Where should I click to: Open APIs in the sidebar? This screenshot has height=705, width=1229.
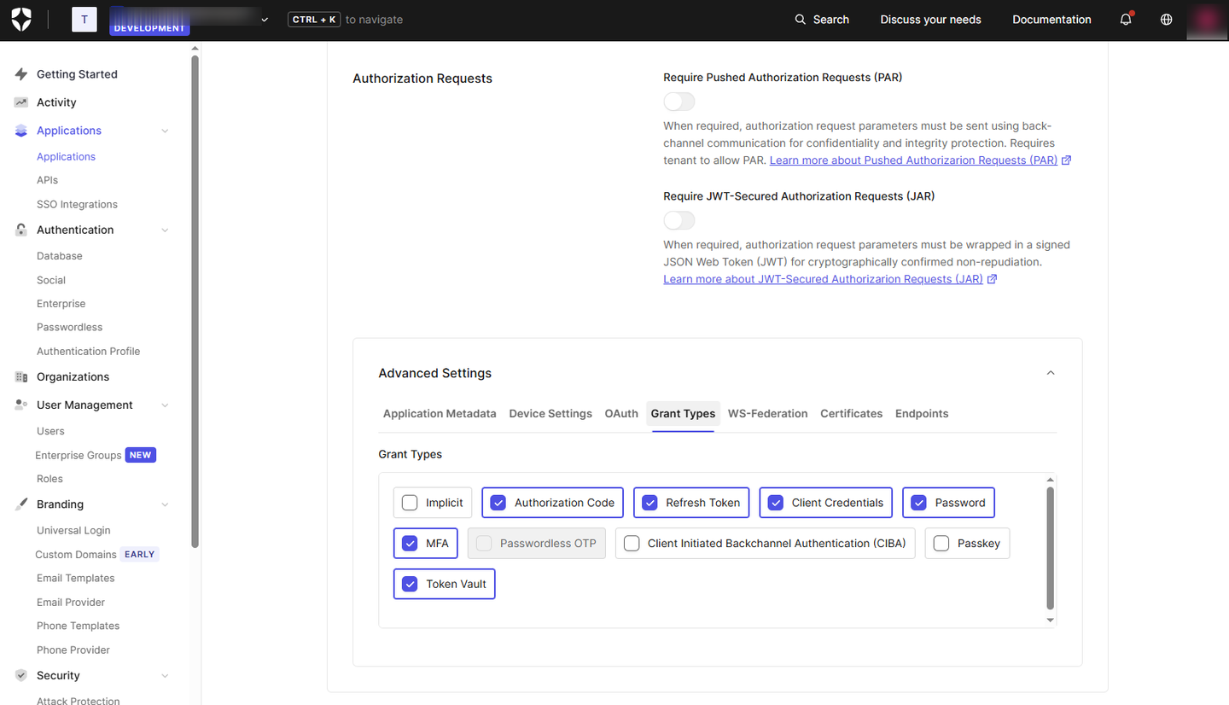[x=47, y=180]
